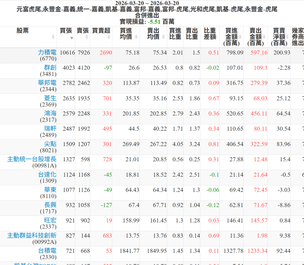Click sort arrows beside 買進金額 header
The height and width of the screenshot is (265, 304).
coord(240,37)
